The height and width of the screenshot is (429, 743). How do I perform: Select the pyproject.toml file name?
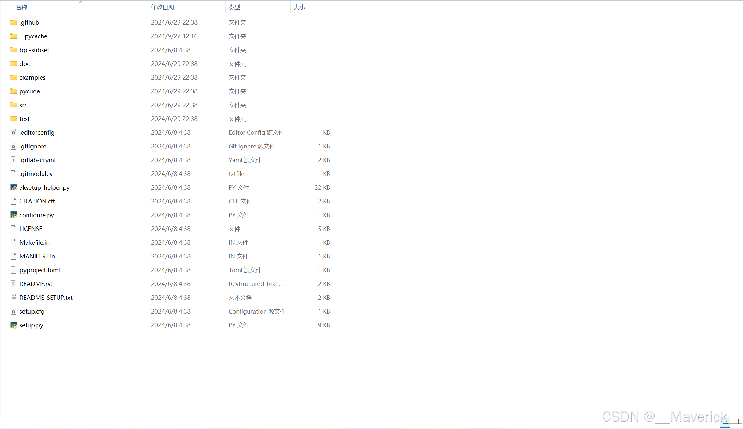point(40,270)
